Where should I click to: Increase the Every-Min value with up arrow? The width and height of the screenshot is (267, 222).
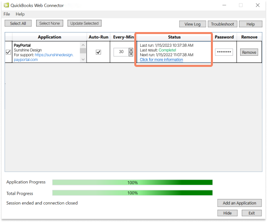click(131, 50)
